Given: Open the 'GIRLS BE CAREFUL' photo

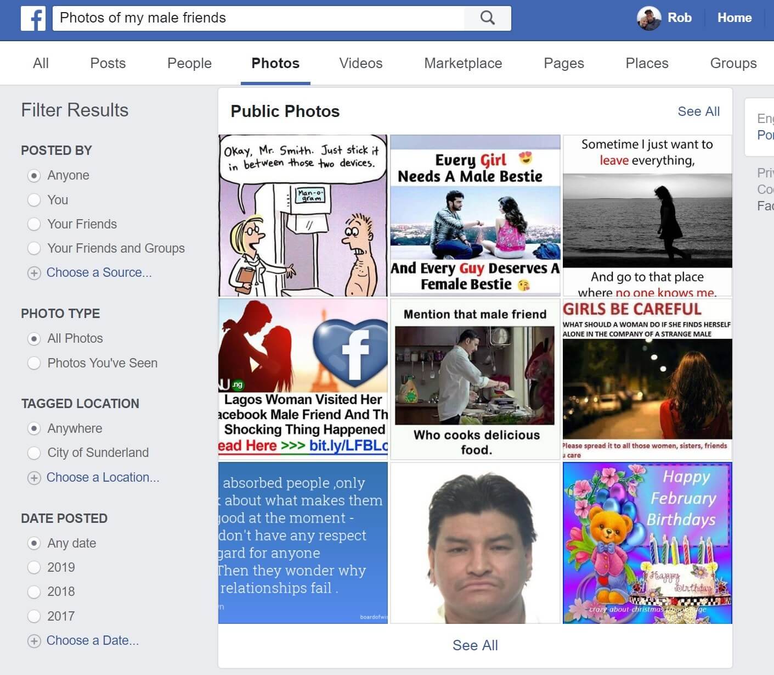Looking at the screenshot, I should coord(647,379).
